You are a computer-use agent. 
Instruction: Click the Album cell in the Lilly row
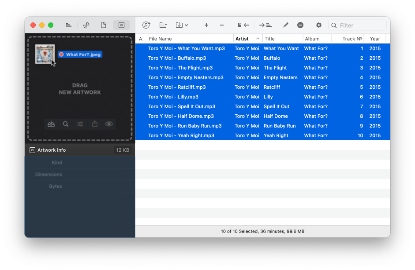[x=316, y=97]
